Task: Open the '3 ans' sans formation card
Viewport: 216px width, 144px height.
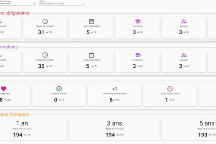Action: pyautogui.click(x=114, y=129)
